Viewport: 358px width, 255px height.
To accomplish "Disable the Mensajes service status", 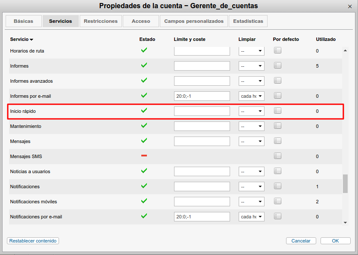I will 144,141.
